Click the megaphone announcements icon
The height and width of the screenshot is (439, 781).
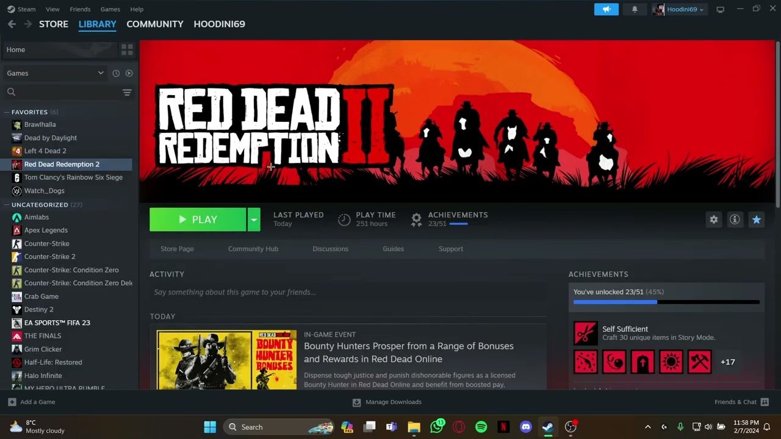coord(606,9)
